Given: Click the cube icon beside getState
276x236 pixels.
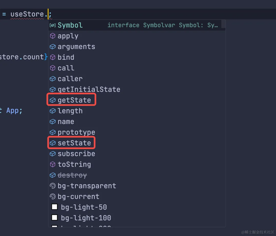Looking at the screenshot, I should pyautogui.click(x=52, y=100).
